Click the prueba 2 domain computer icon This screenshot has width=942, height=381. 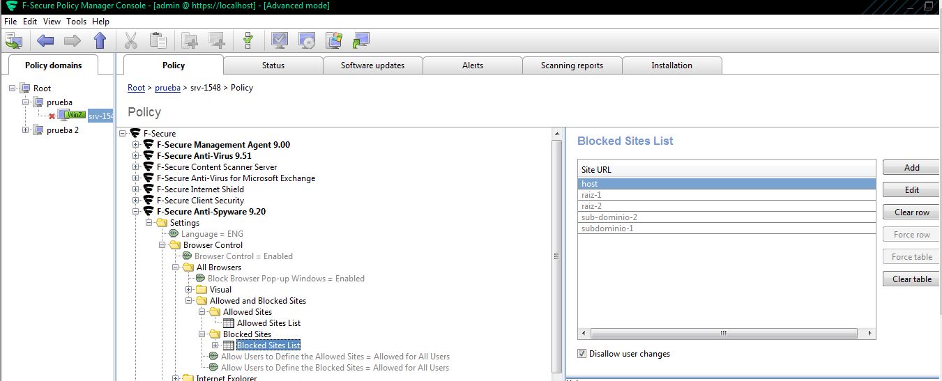pyautogui.click(x=38, y=130)
